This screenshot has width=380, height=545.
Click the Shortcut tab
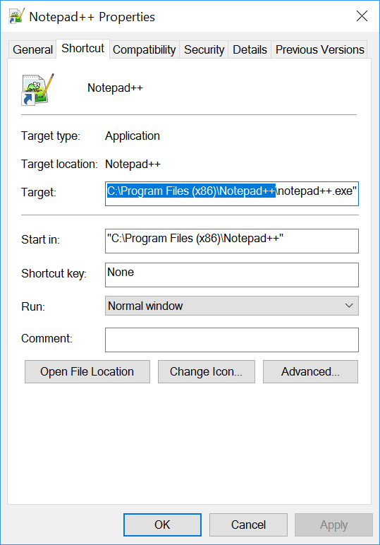[x=83, y=48]
